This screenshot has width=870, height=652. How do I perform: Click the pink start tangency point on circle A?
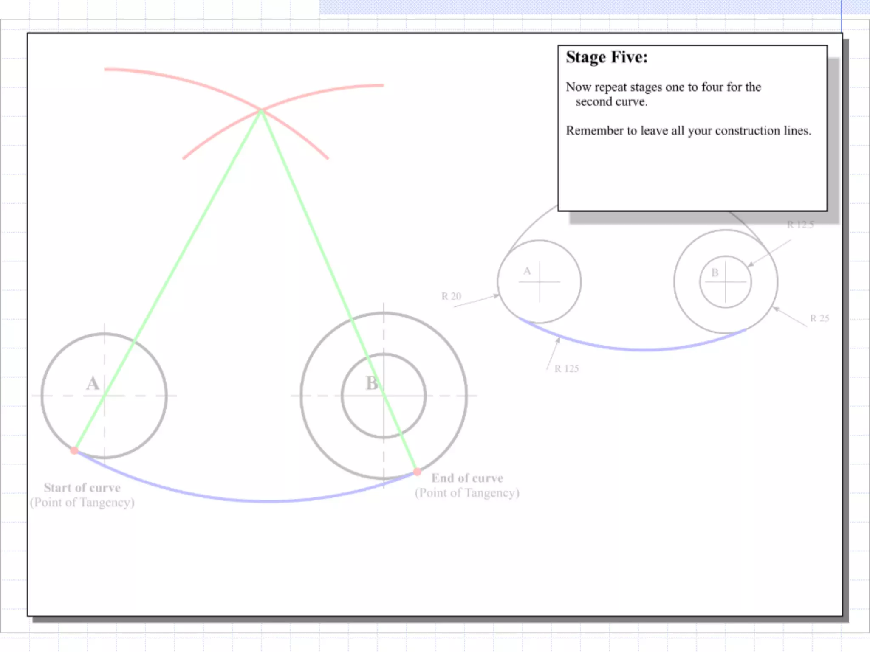[x=74, y=450]
